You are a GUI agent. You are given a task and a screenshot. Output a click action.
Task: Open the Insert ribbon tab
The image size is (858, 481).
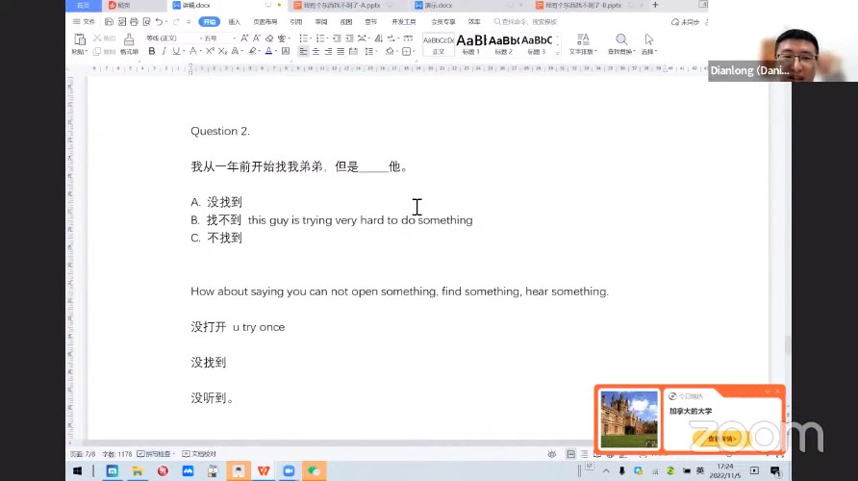234,22
